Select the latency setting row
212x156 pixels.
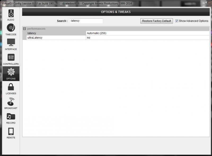[116, 33]
